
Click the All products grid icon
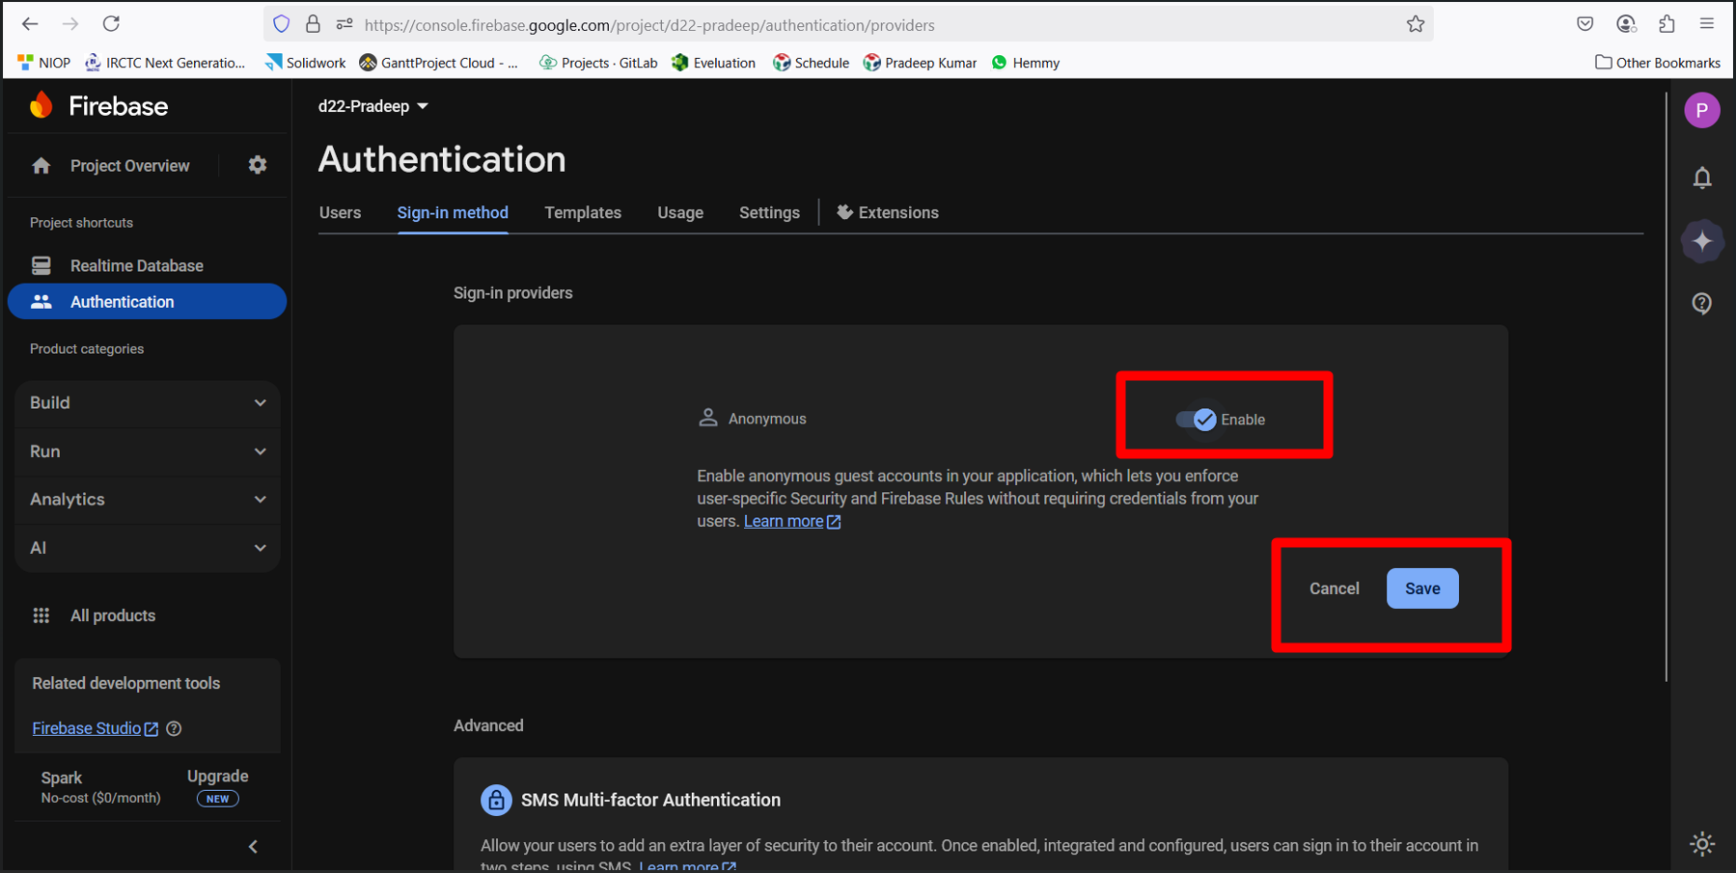(41, 615)
